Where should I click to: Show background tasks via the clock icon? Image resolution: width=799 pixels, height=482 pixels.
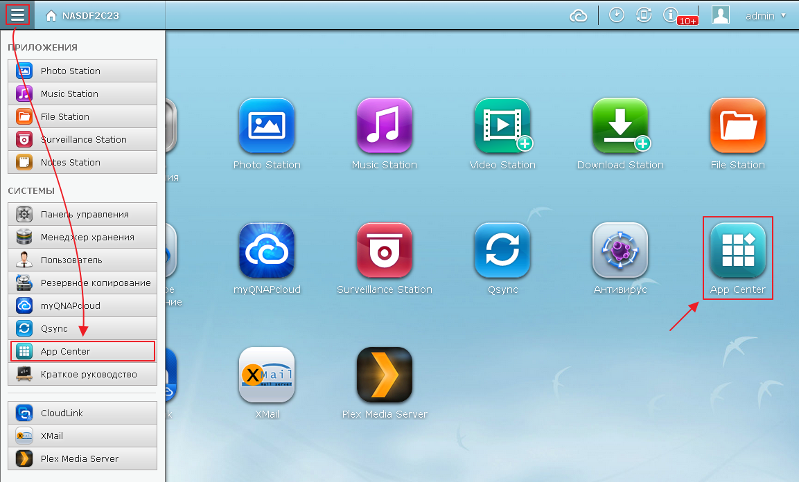coord(617,15)
